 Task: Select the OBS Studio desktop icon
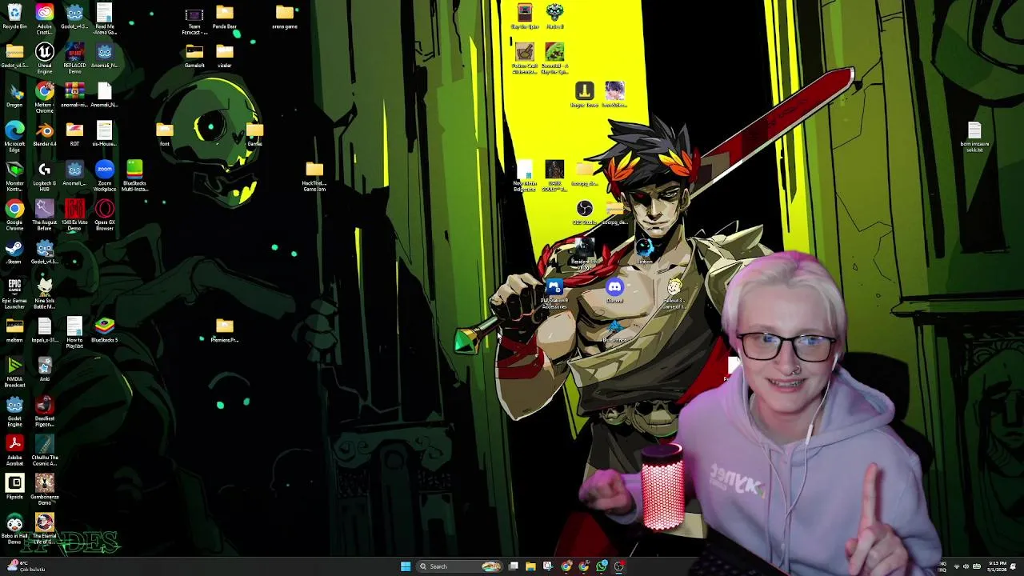(x=585, y=213)
